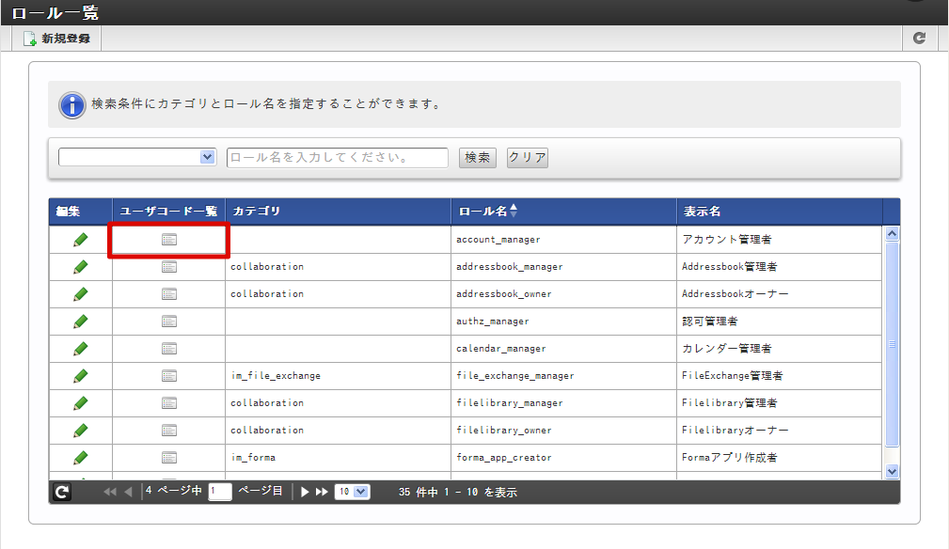Viewport: 949px width, 549px height.
Task: Click the refresh icon in top toolbar
Action: [x=919, y=39]
